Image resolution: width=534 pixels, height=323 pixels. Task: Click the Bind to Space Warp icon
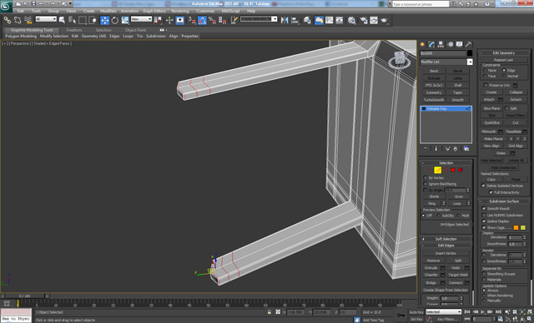point(28,20)
